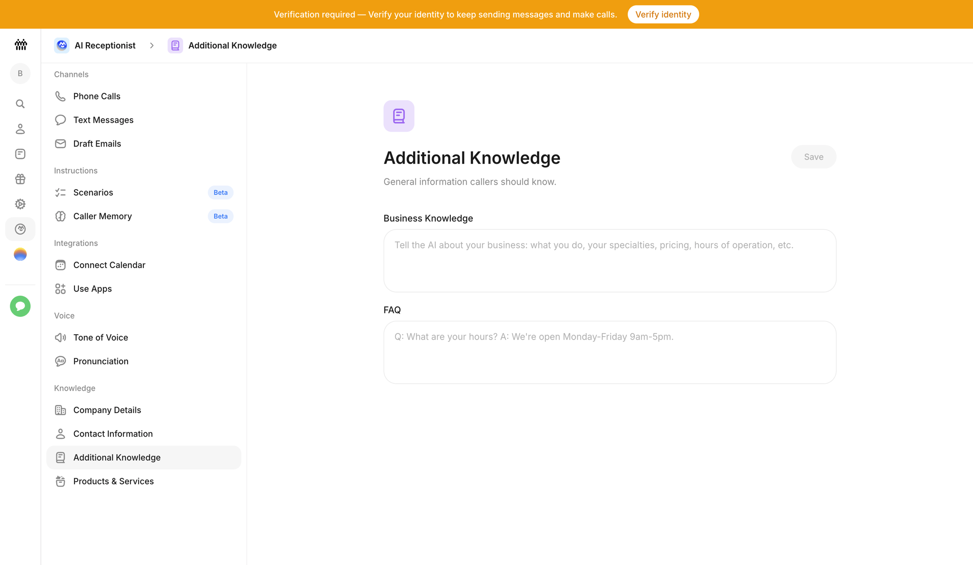Click the Connect Calendar icon
The height and width of the screenshot is (565, 973).
(60, 265)
